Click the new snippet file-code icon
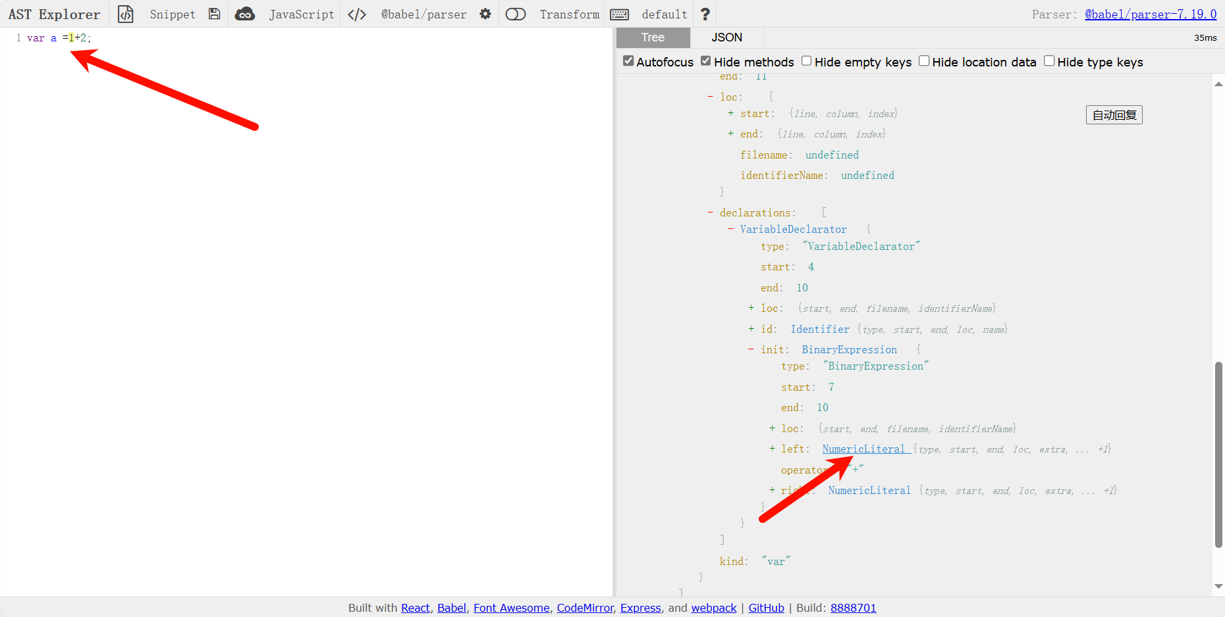Image resolution: width=1225 pixels, height=617 pixels. [x=125, y=14]
